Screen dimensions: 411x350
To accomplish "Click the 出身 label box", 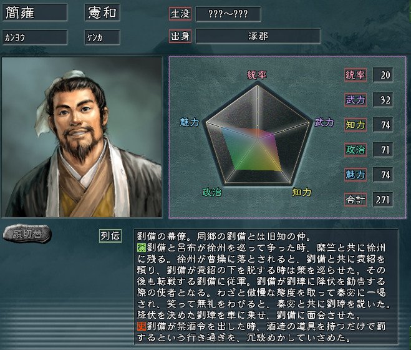I will tap(180, 36).
